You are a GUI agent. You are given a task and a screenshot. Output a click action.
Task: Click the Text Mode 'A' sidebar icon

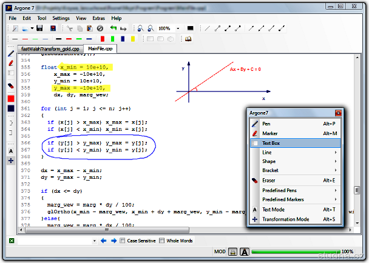tap(11, 151)
